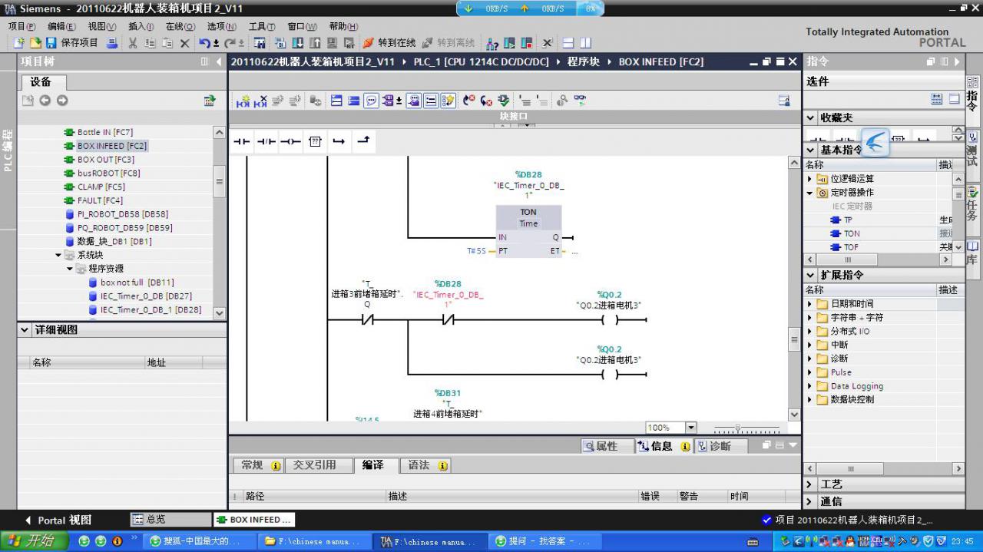The height and width of the screenshot is (552, 983).
Task: Expand the 工艺 section
Action: [811, 484]
